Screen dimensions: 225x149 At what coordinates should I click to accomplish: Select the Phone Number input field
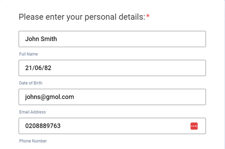[105, 126]
